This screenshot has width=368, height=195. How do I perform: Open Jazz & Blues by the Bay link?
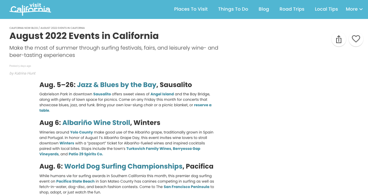click(x=117, y=85)
